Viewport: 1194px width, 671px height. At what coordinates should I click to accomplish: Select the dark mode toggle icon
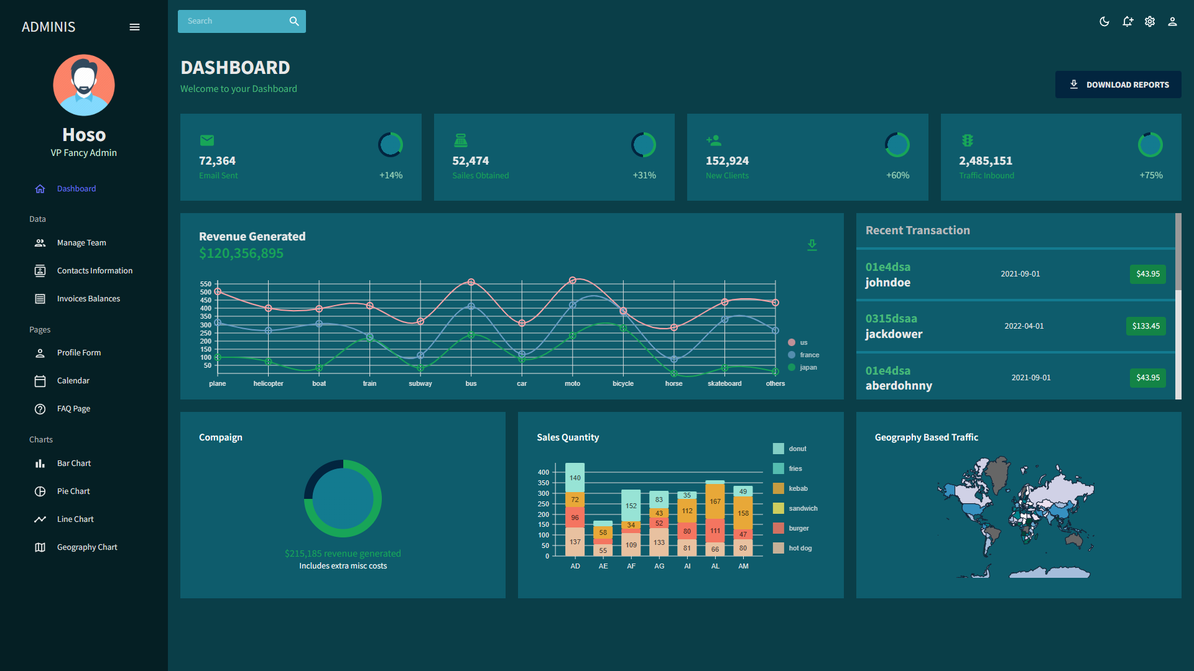(x=1104, y=21)
